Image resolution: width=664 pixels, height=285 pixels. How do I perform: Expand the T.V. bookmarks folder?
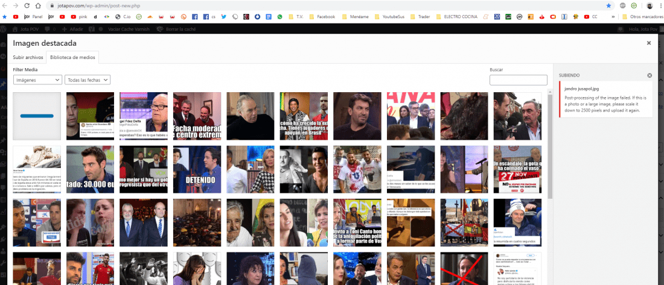coord(296,17)
